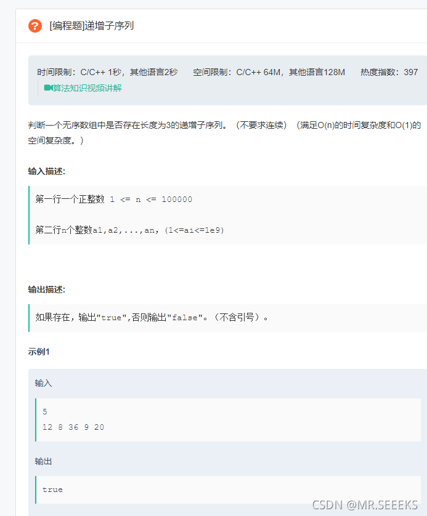This screenshot has height=516, width=427.
Task: Open the 算法知识视频讲解 link
Action: [x=87, y=88]
